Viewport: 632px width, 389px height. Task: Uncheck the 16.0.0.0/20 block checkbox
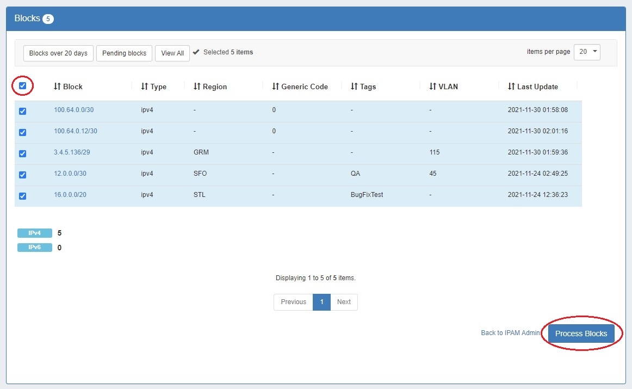23,196
